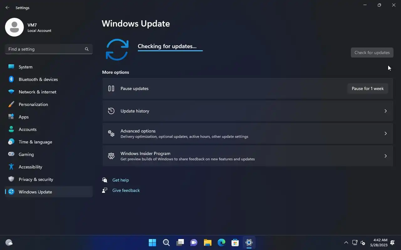
Task: Click the System monitor icon
Action: [11, 67]
